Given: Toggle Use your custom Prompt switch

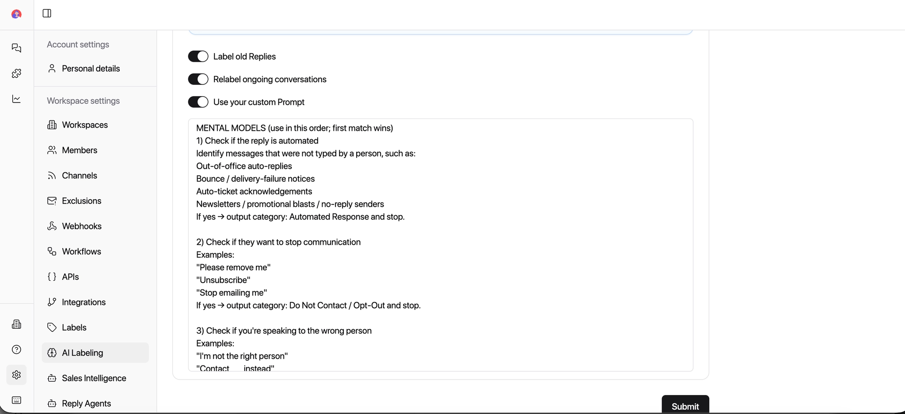Looking at the screenshot, I should [x=198, y=102].
